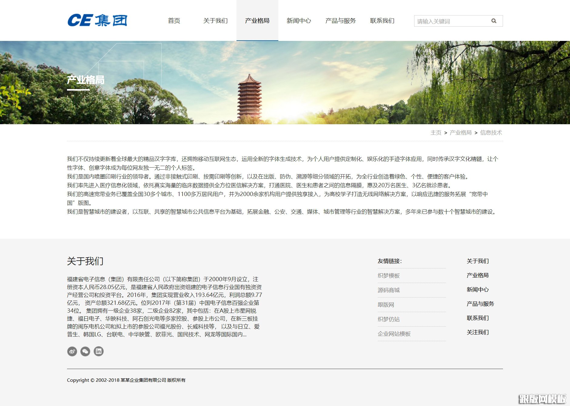Open 跟版网 friendly link
The width and height of the screenshot is (570, 406).
click(x=386, y=305)
